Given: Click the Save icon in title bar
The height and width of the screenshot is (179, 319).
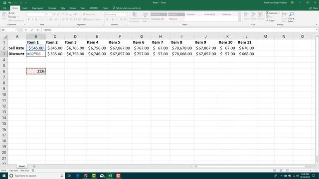Looking at the screenshot, I should click(x=4, y=2).
